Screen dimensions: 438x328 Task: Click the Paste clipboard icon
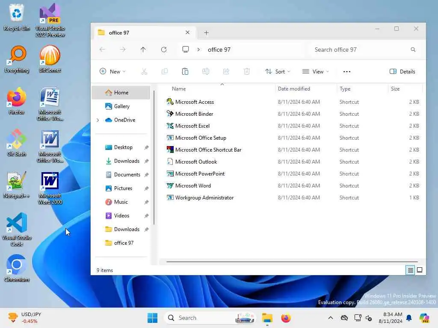pyautogui.click(x=185, y=72)
